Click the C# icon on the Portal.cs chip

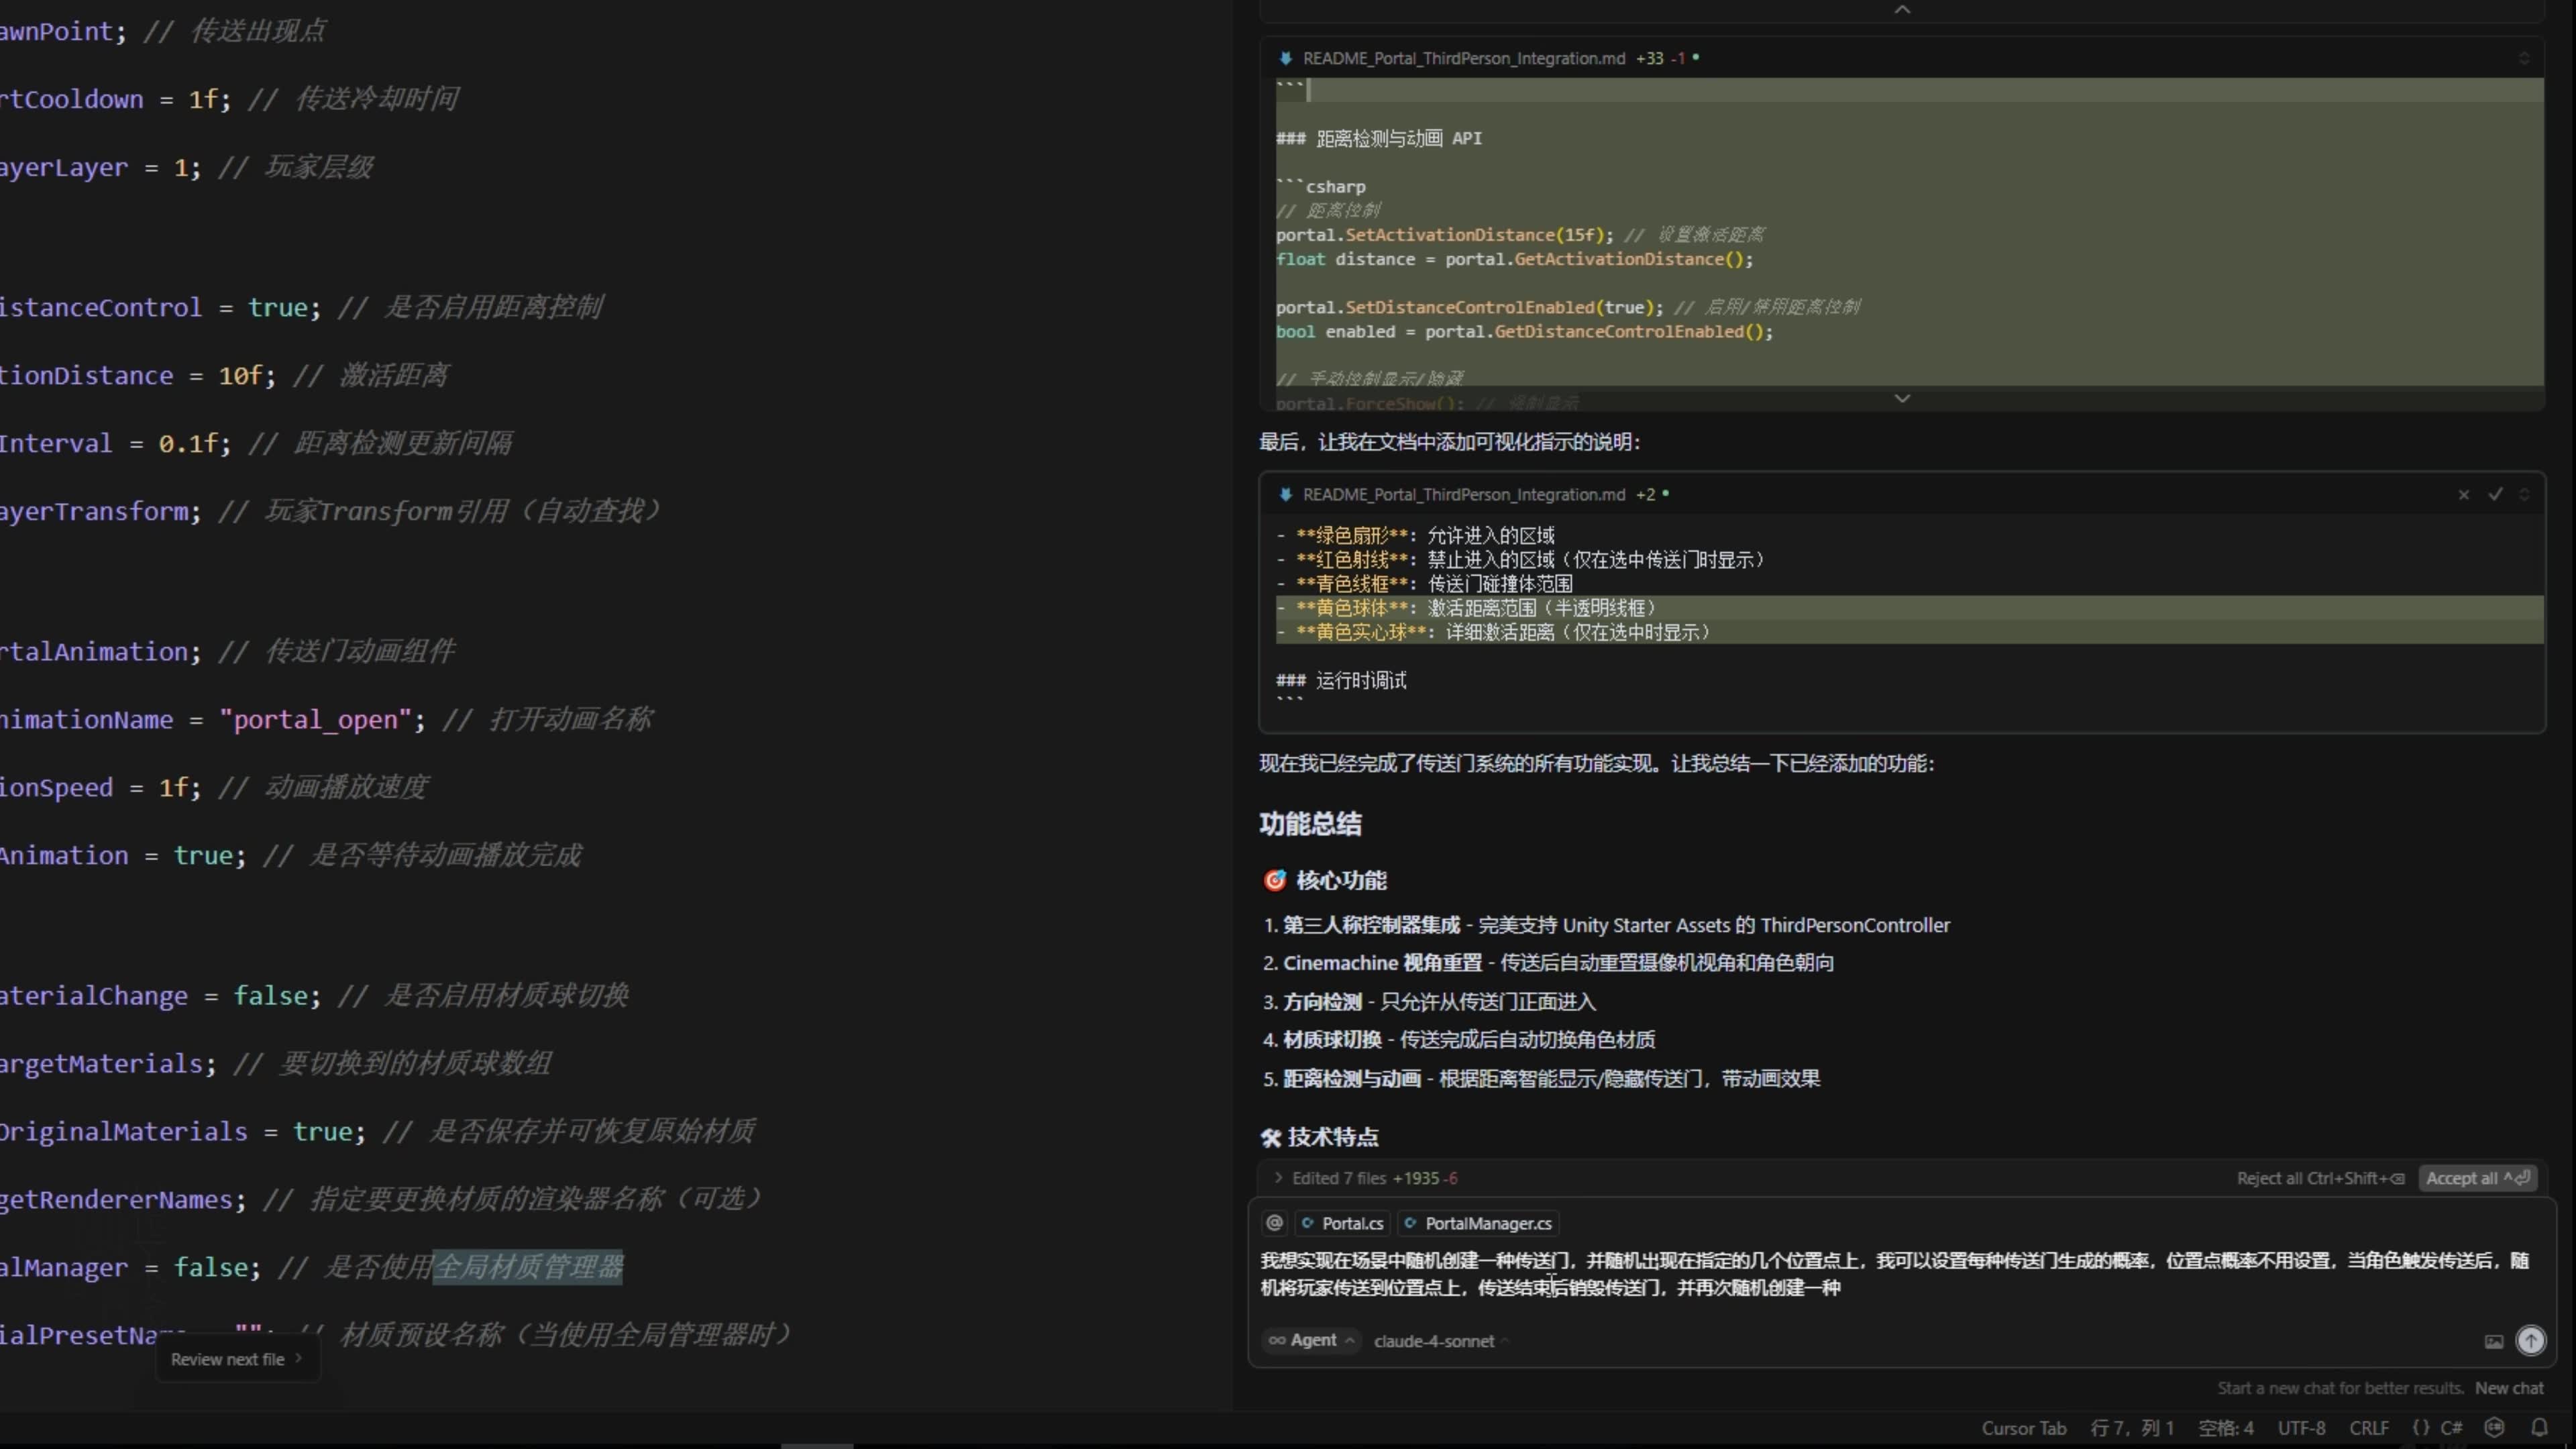coord(1310,1223)
